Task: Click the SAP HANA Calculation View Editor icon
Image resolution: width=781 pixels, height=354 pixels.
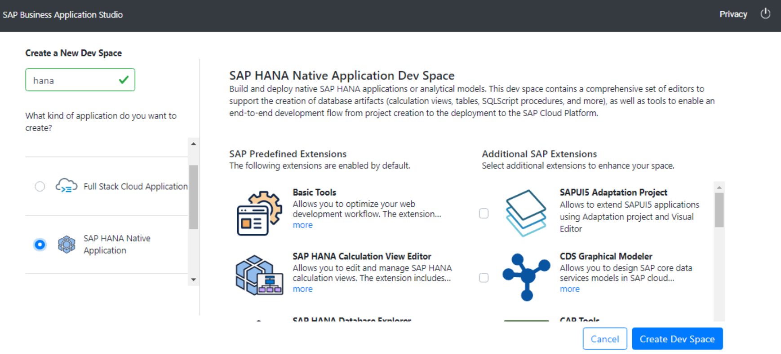Action: click(259, 275)
